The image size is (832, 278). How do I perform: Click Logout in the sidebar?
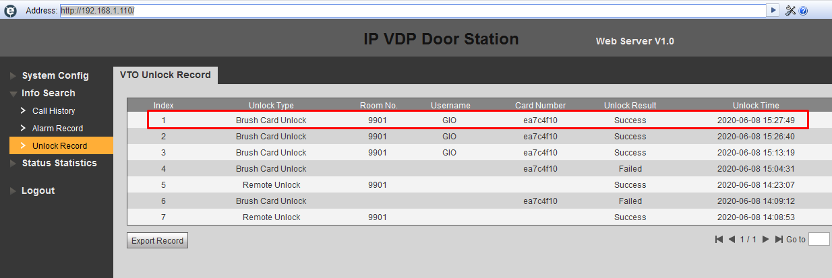tap(38, 190)
